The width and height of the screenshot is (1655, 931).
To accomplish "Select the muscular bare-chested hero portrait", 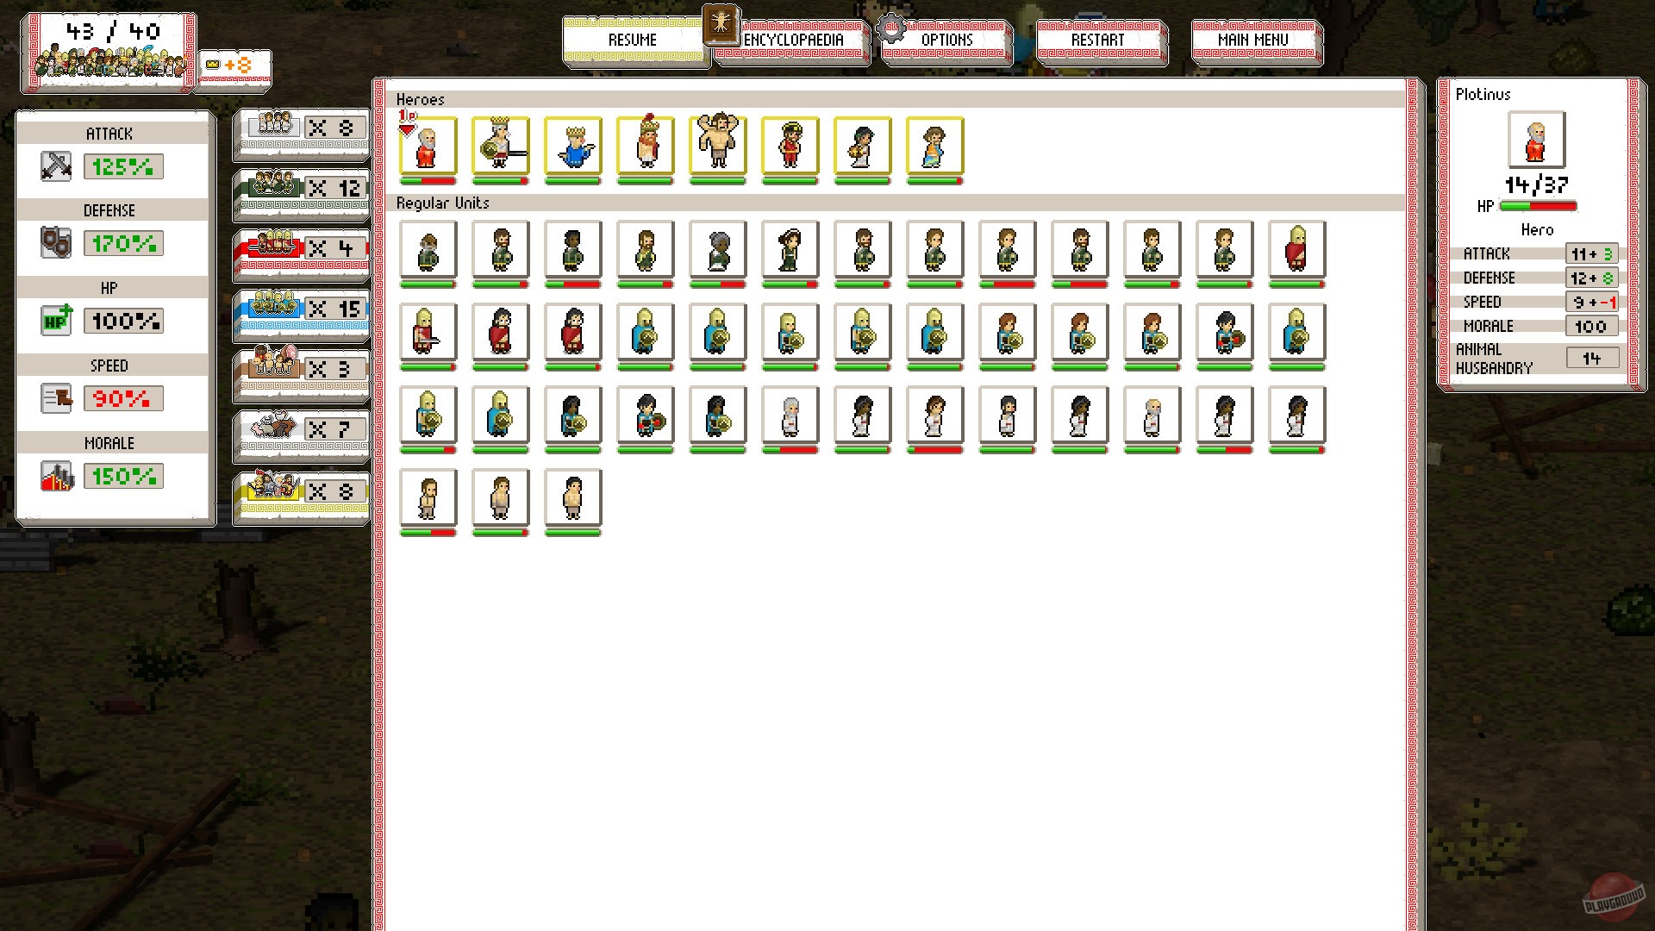I will pyautogui.click(x=718, y=146).
